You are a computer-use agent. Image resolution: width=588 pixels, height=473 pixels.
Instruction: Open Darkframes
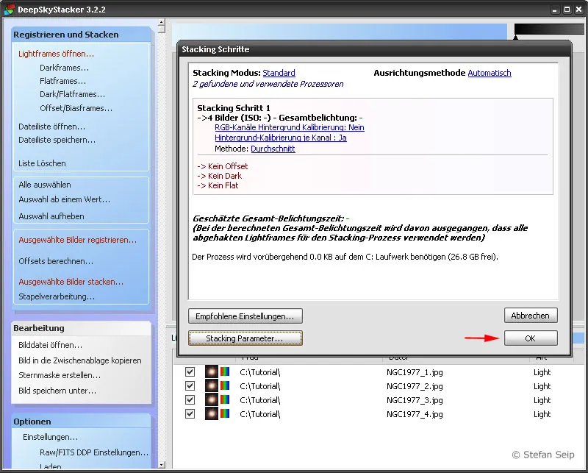(64, 68)
